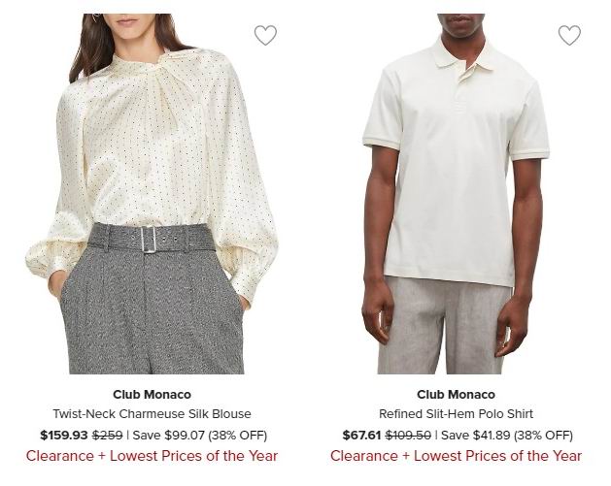The width and height of the screenshot is (611, 486).
Task: Favorite the Twist-Neck Charmeuse Silk Blouse with heart
Action: click(265, 35)
